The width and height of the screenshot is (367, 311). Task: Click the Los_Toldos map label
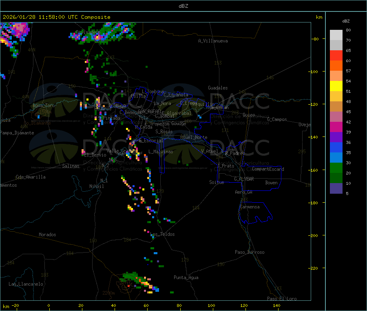pyautogui.click(x=162, y=234)
